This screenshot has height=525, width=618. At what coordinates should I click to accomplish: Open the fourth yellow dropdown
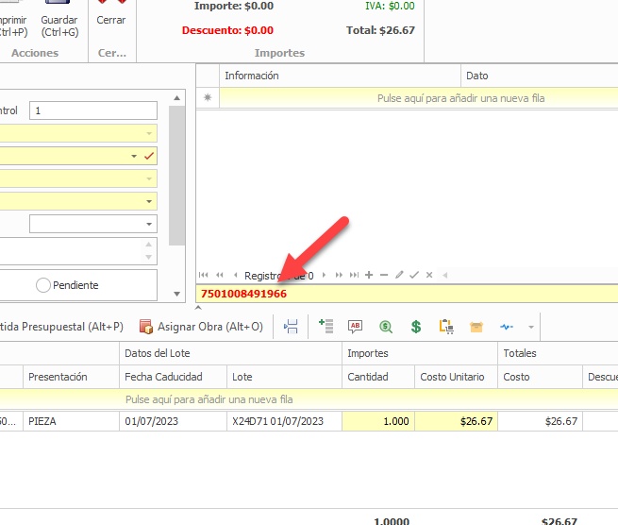tap(149, 201)
